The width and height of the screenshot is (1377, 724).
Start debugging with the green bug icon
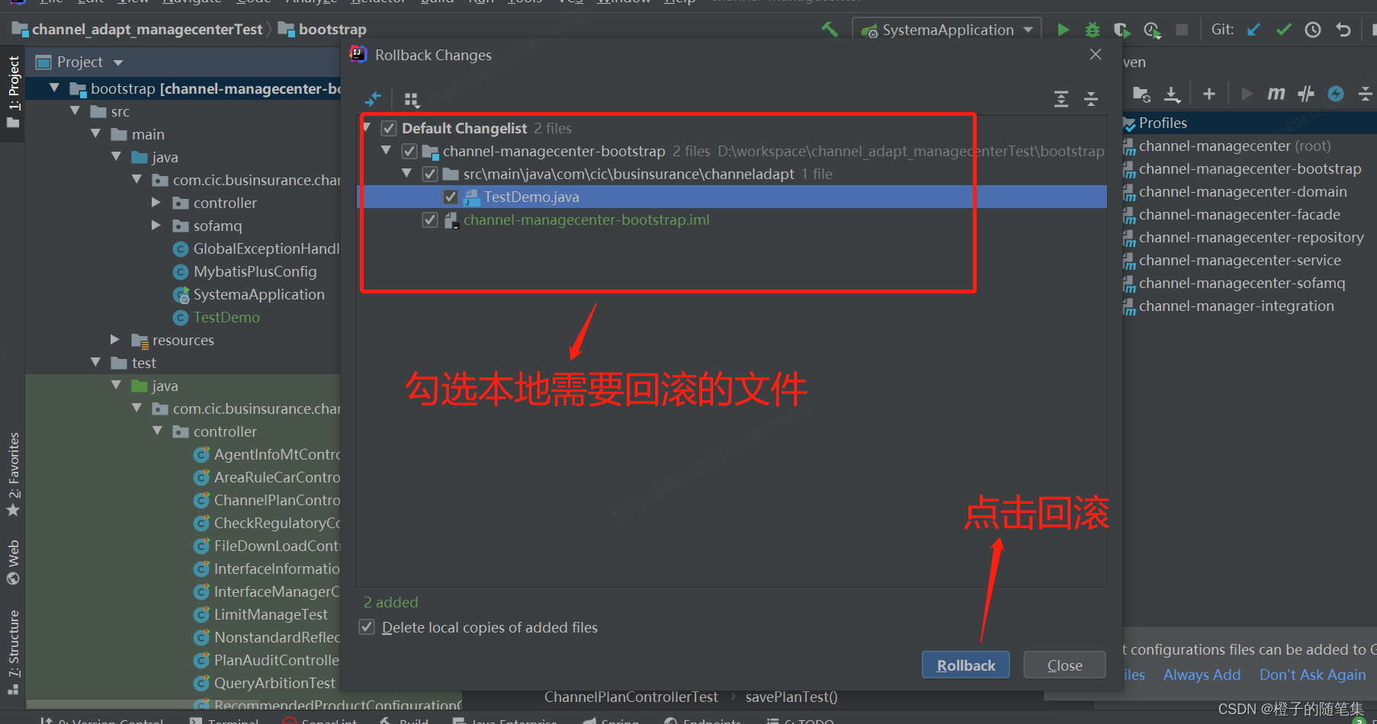pyautogui.click(x=1093, y=30)
